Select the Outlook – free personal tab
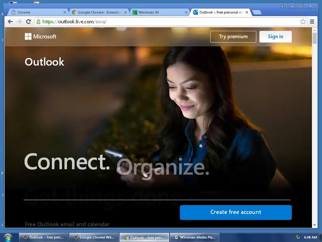The width and height of the screenshot is (322, 242). pyautogui.click(x=220, y=12)
